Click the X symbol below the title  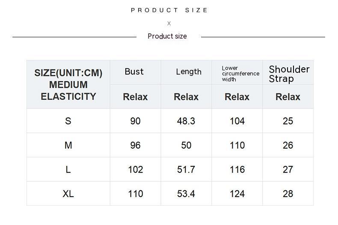click(x=169, y=23)
